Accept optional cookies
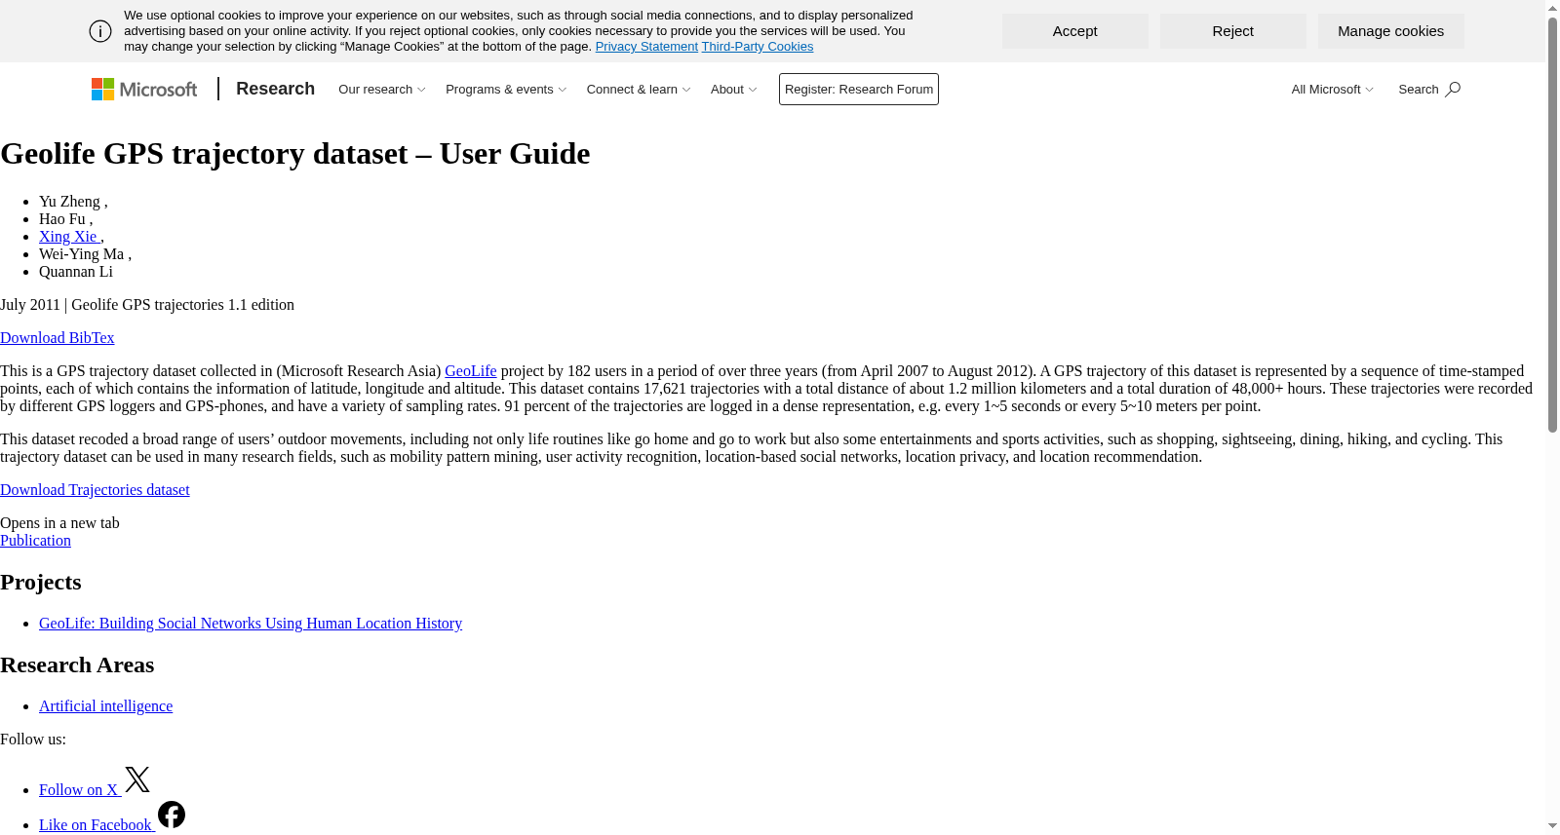 pyautogui.click(x=1075, y=31)
